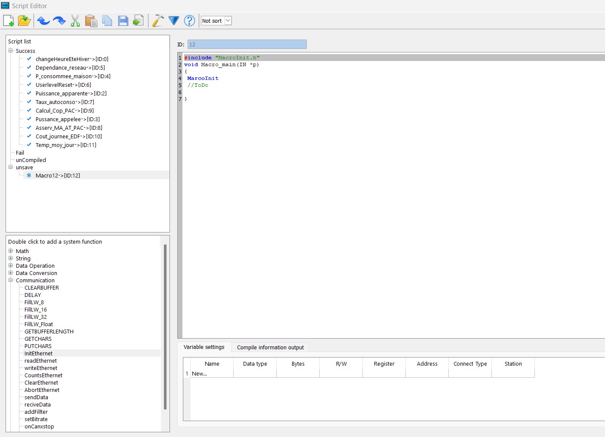Undo the last edit
Viewport: 605px width, 437px height.
[x=43, y=21]
